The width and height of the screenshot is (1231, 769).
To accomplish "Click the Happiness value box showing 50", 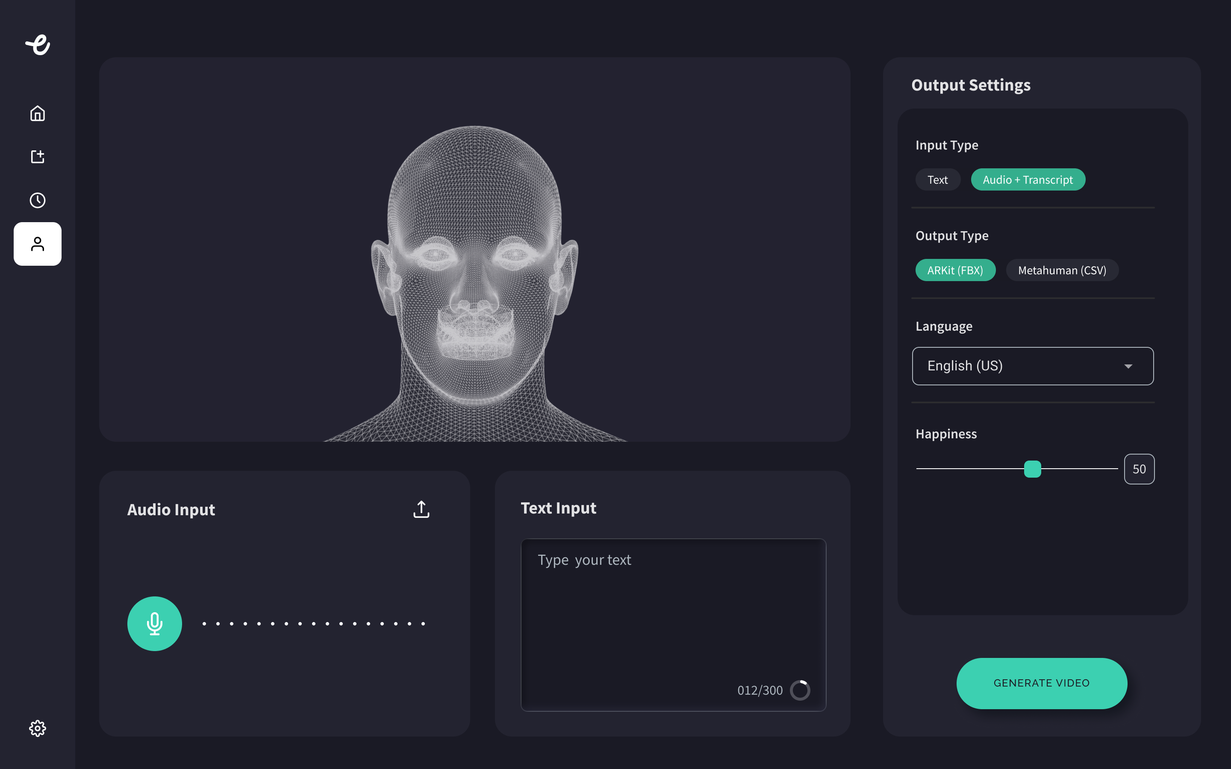I will 1139,469.
